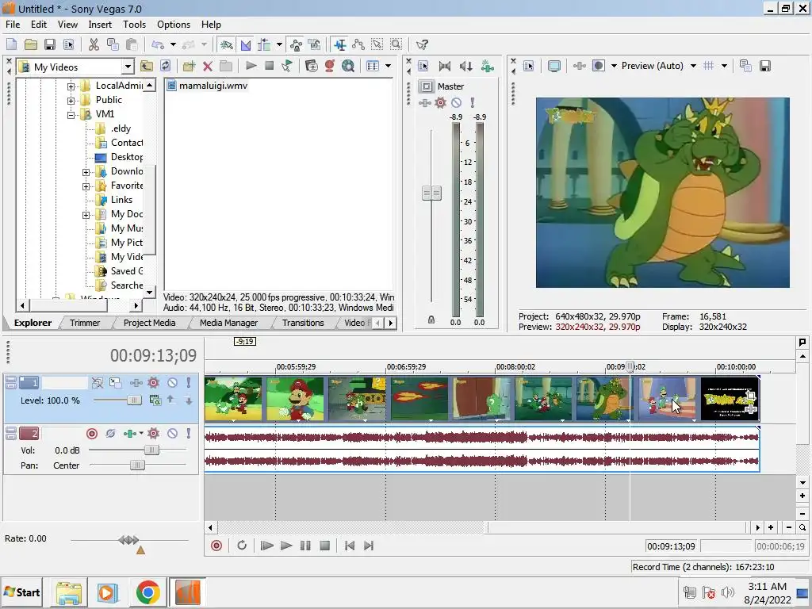The width and height of the screenshot is (812, 609).
Task: Expand the My Documents folder node
Action: coord(86,215)
